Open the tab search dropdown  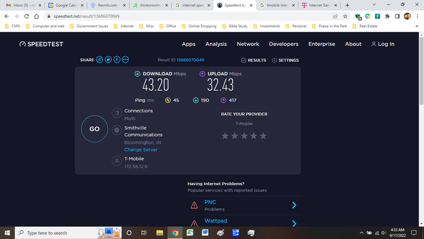[374, 5]
